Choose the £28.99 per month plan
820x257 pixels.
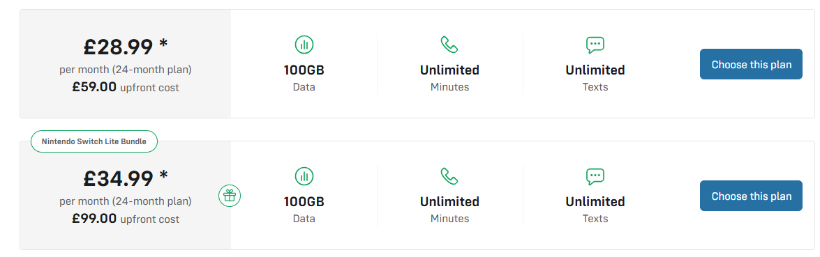coord(751,64)
